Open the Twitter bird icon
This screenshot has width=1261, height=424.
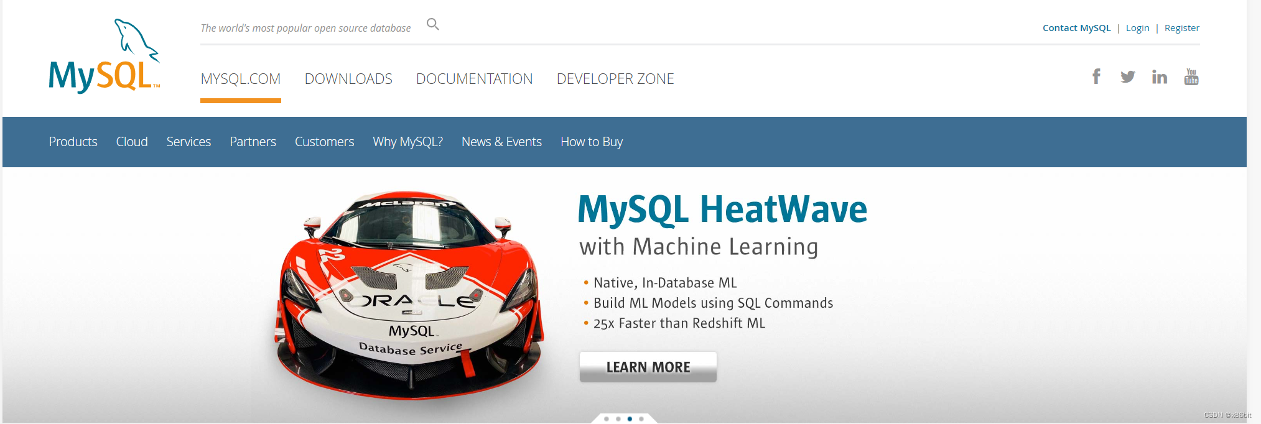click(x=1128, y=76)
